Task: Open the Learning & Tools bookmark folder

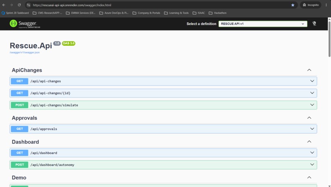Action: pos(177,13)
